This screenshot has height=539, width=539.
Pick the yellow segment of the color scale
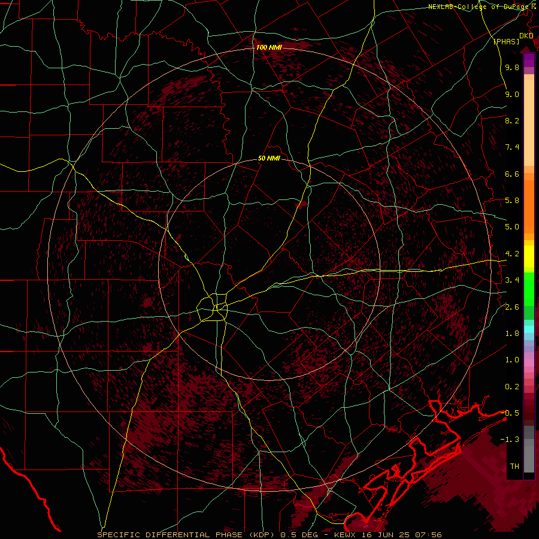coord(529,256)
